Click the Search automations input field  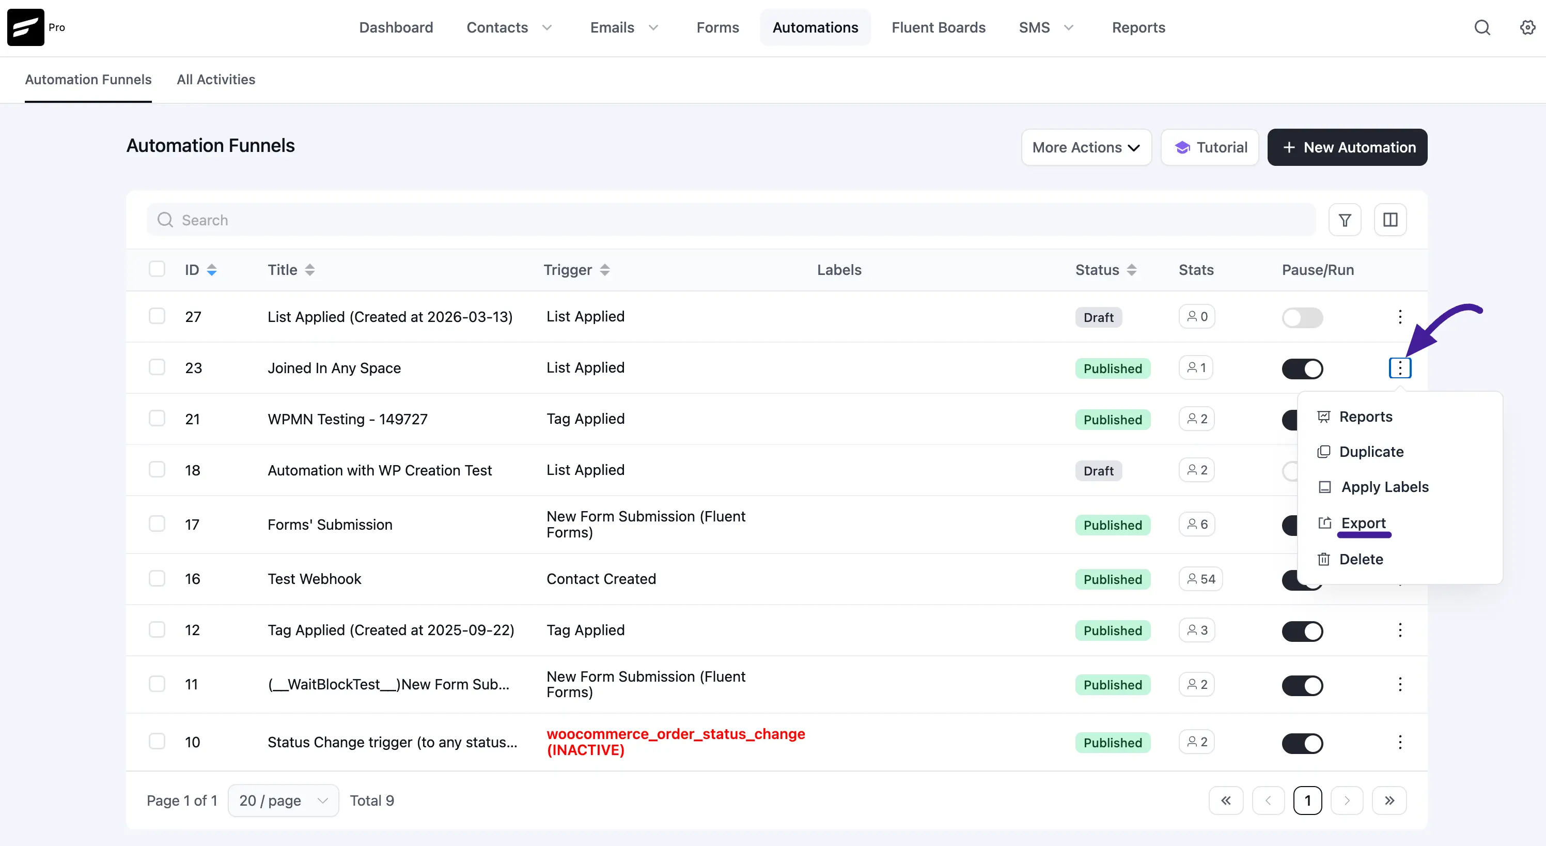point(731,220)
